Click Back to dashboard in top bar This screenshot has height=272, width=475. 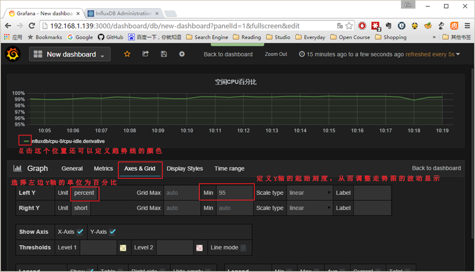228,54
